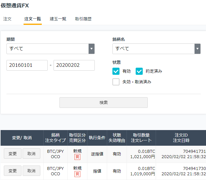
Task: Select the 注文一覧 tab
Action: 33,19
